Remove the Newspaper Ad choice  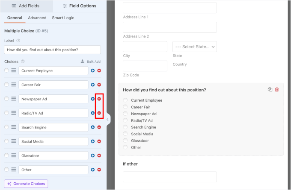(99, 99)
